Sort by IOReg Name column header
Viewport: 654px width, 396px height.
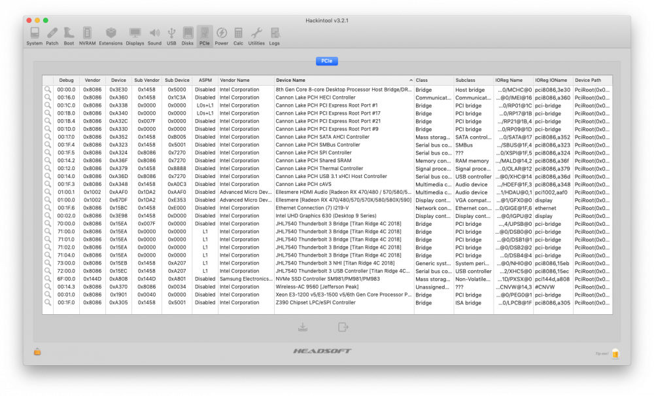click(513, 80)
